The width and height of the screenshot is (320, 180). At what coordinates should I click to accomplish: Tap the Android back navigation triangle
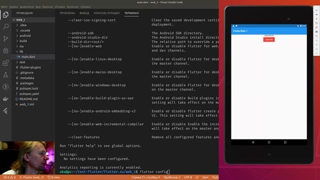pos(253,142)
